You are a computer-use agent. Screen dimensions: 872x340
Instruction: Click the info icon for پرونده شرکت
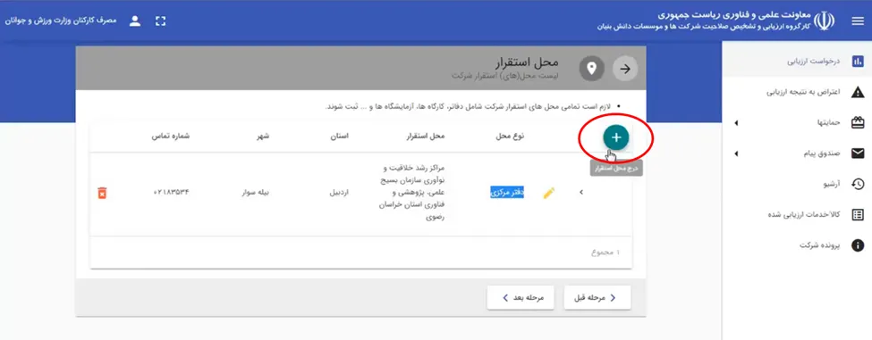(x=858, y=245)
